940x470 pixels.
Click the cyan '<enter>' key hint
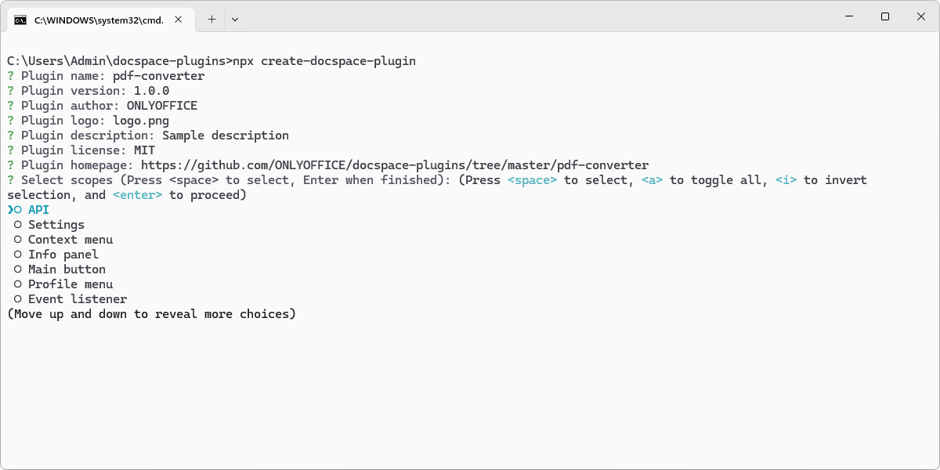point(137,195)
